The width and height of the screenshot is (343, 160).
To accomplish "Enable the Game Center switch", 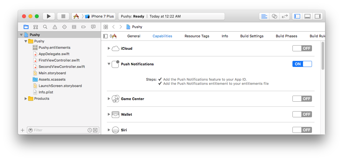I will click(x=302, y=99).
